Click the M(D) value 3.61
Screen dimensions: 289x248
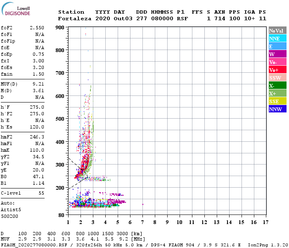coord(38,91)
